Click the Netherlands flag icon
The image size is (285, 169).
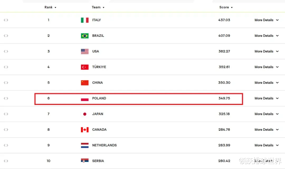point(85,145)
